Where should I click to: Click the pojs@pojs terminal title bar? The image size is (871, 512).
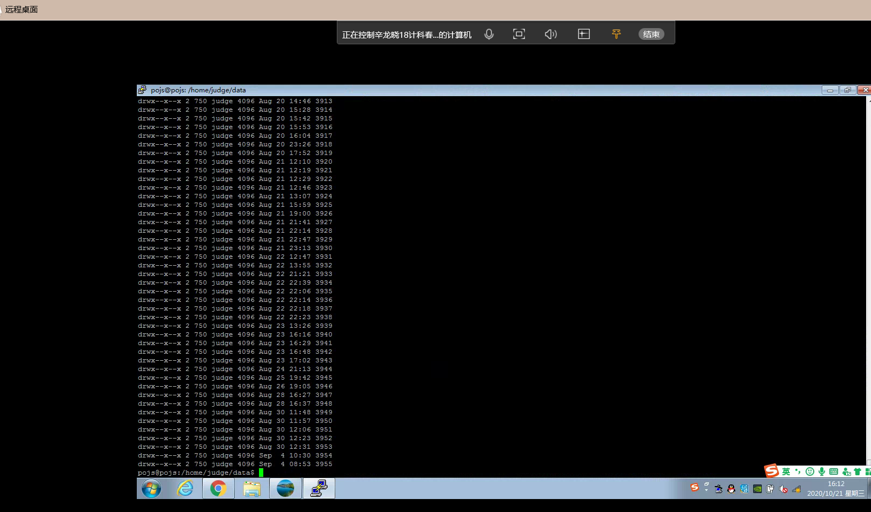click(x=478, y=90)
